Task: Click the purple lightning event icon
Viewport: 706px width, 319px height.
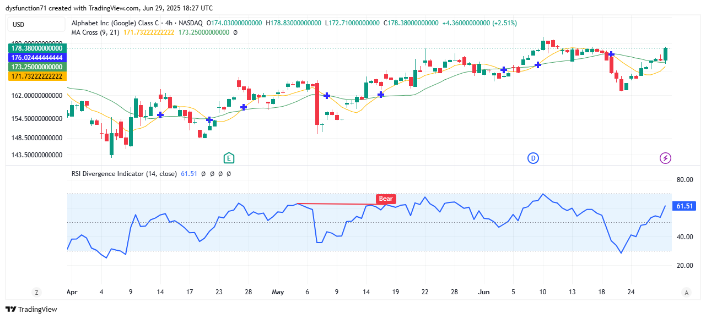Action: (x=665, y=158)
